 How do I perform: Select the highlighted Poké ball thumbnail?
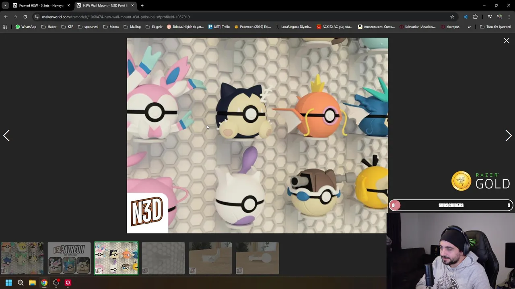click(x=116, y=258)
